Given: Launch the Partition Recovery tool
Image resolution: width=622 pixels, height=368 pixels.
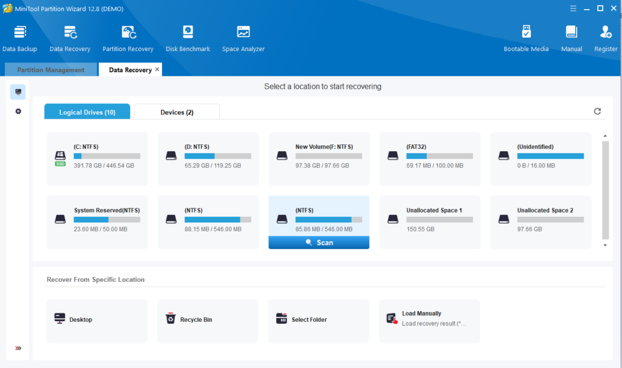Looking at the screenshot, I should pos(128,38).
